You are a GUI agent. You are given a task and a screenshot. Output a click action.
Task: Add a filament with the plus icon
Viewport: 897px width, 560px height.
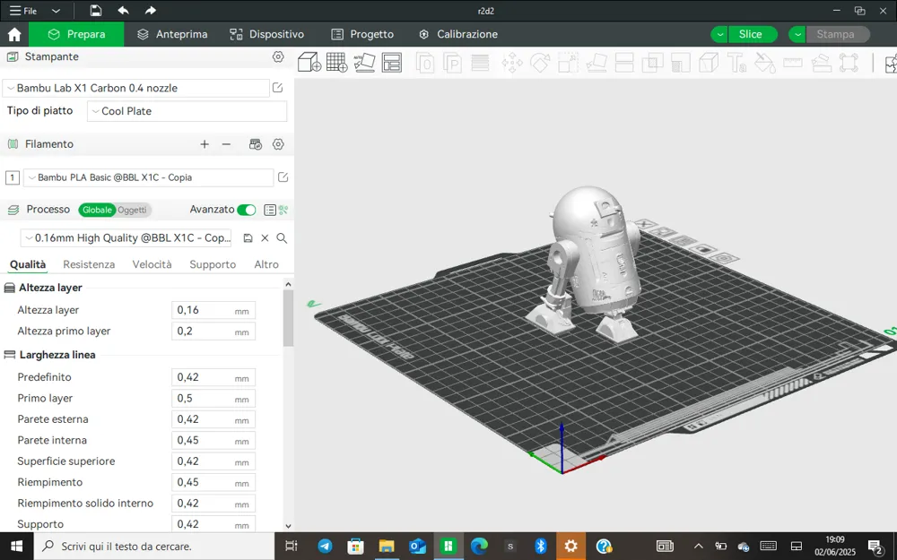pyautogui.click(x=205, y=144)
